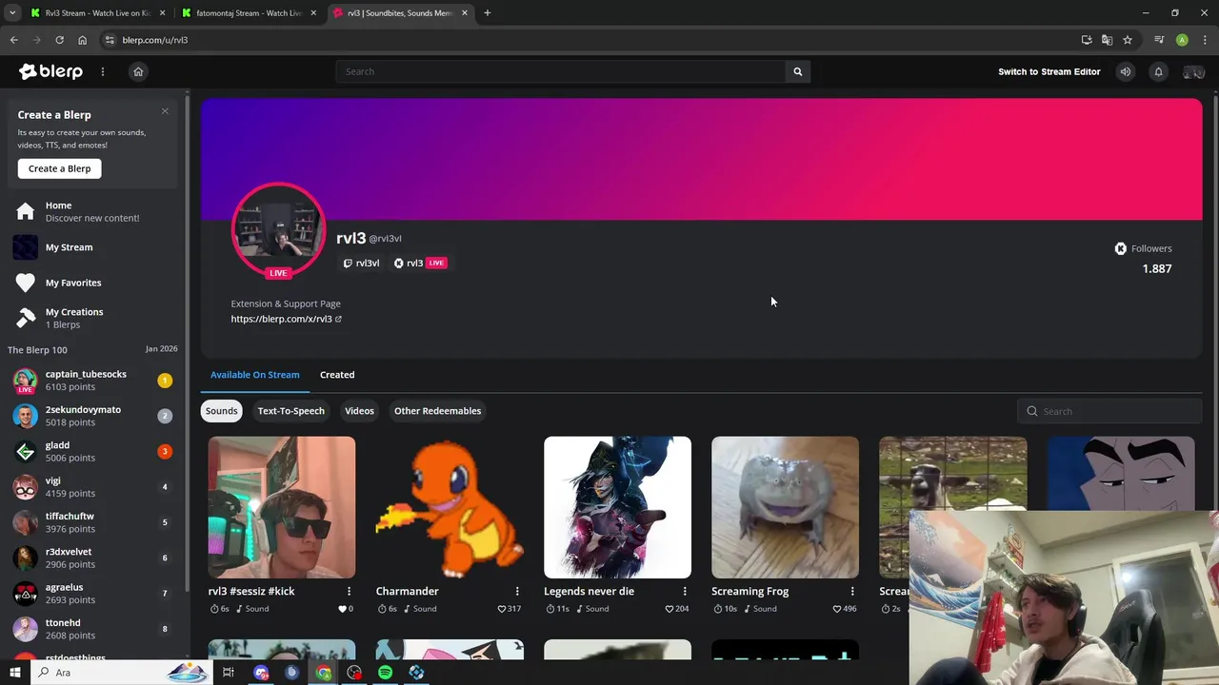This screenshot has height=685, width=1219.
Task: Open the account avatar menu in the Blerp header
Action: [x=1193, y=71]
